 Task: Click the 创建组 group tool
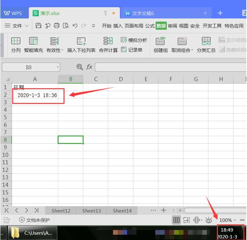click(x=161, y=45)
